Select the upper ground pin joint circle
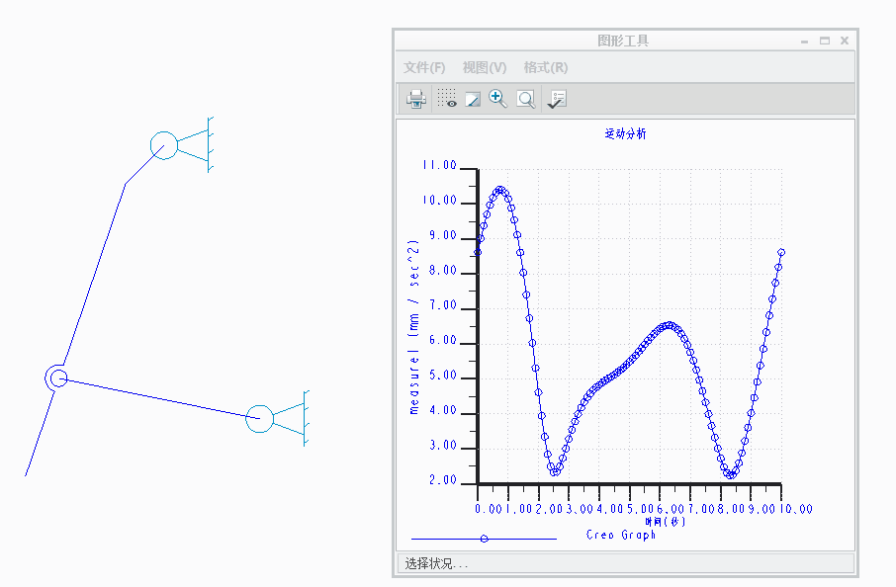 pyautogui.click(x=164, y=145)
